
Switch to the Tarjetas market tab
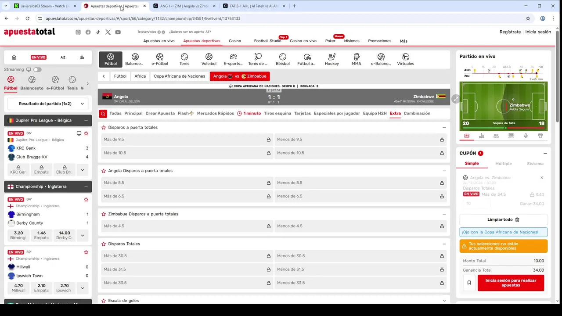coord(303,113)
